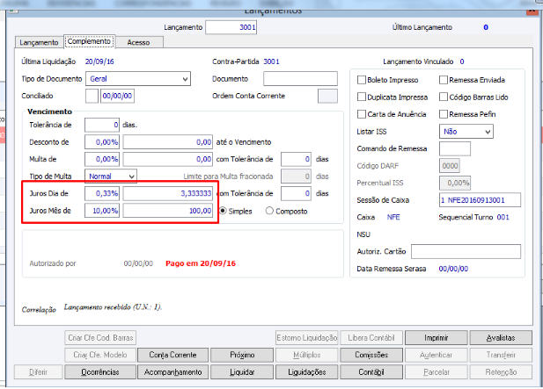The width and height of the screenshot is (543, 389).
Task: Click the Documento input field
Action: pyautogui.click(x=300, y=79)
